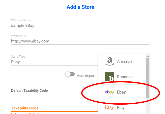Open the Taxability Code field
The height and width of the screenshot is (114, 165).
point(54,108)
